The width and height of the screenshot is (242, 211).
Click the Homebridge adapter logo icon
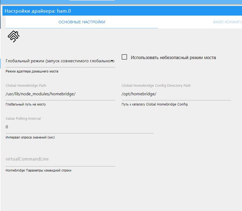[x=14, y=37]
